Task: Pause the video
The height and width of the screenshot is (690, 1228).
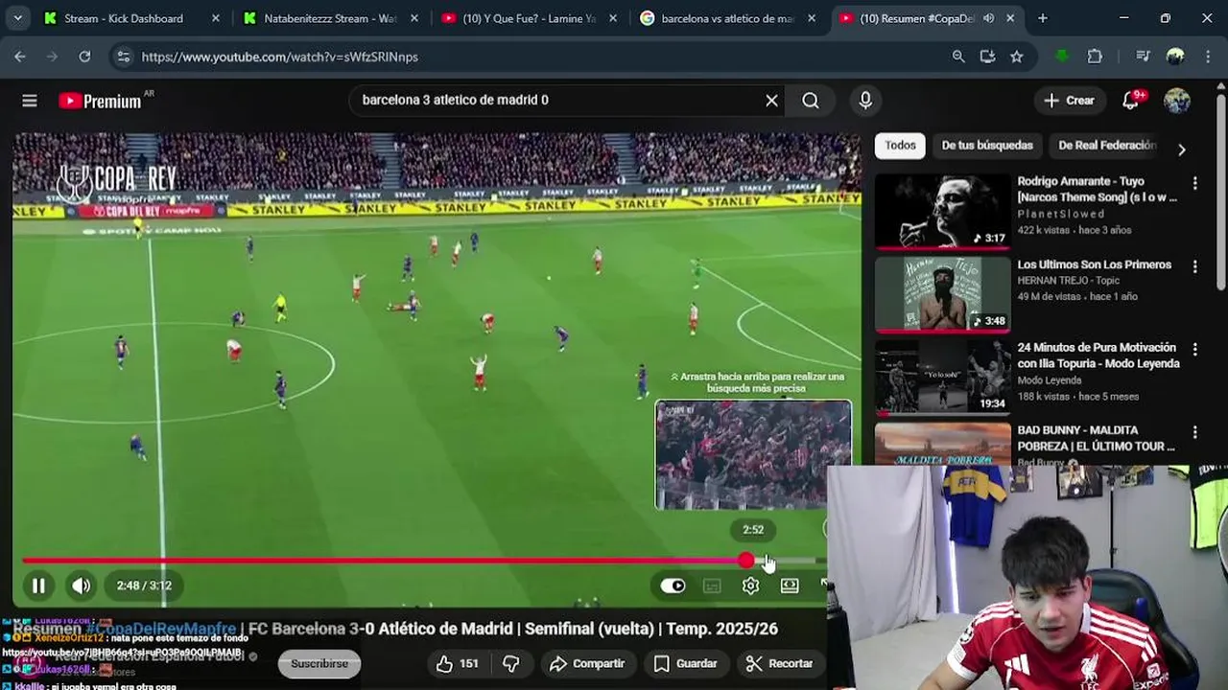Action: (x=38, y=586)
